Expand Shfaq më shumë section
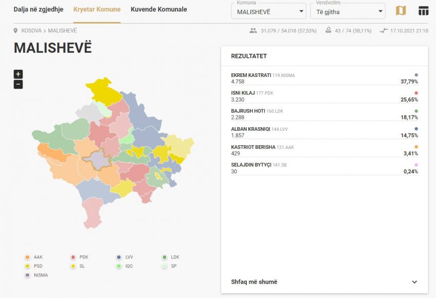 tap(324, 282)
